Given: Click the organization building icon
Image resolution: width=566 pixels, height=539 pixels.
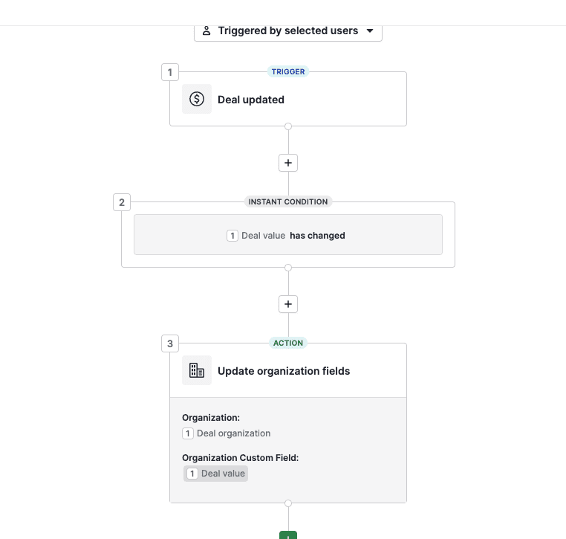Looking at the screenshot, I should tap(197, 370).
